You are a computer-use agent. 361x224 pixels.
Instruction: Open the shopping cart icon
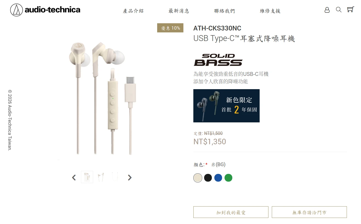[x=351, y=9]
